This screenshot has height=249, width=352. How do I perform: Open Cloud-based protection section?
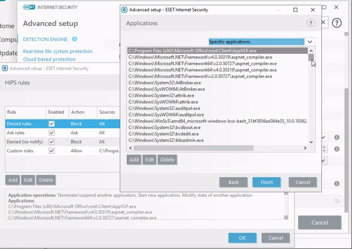49,59
